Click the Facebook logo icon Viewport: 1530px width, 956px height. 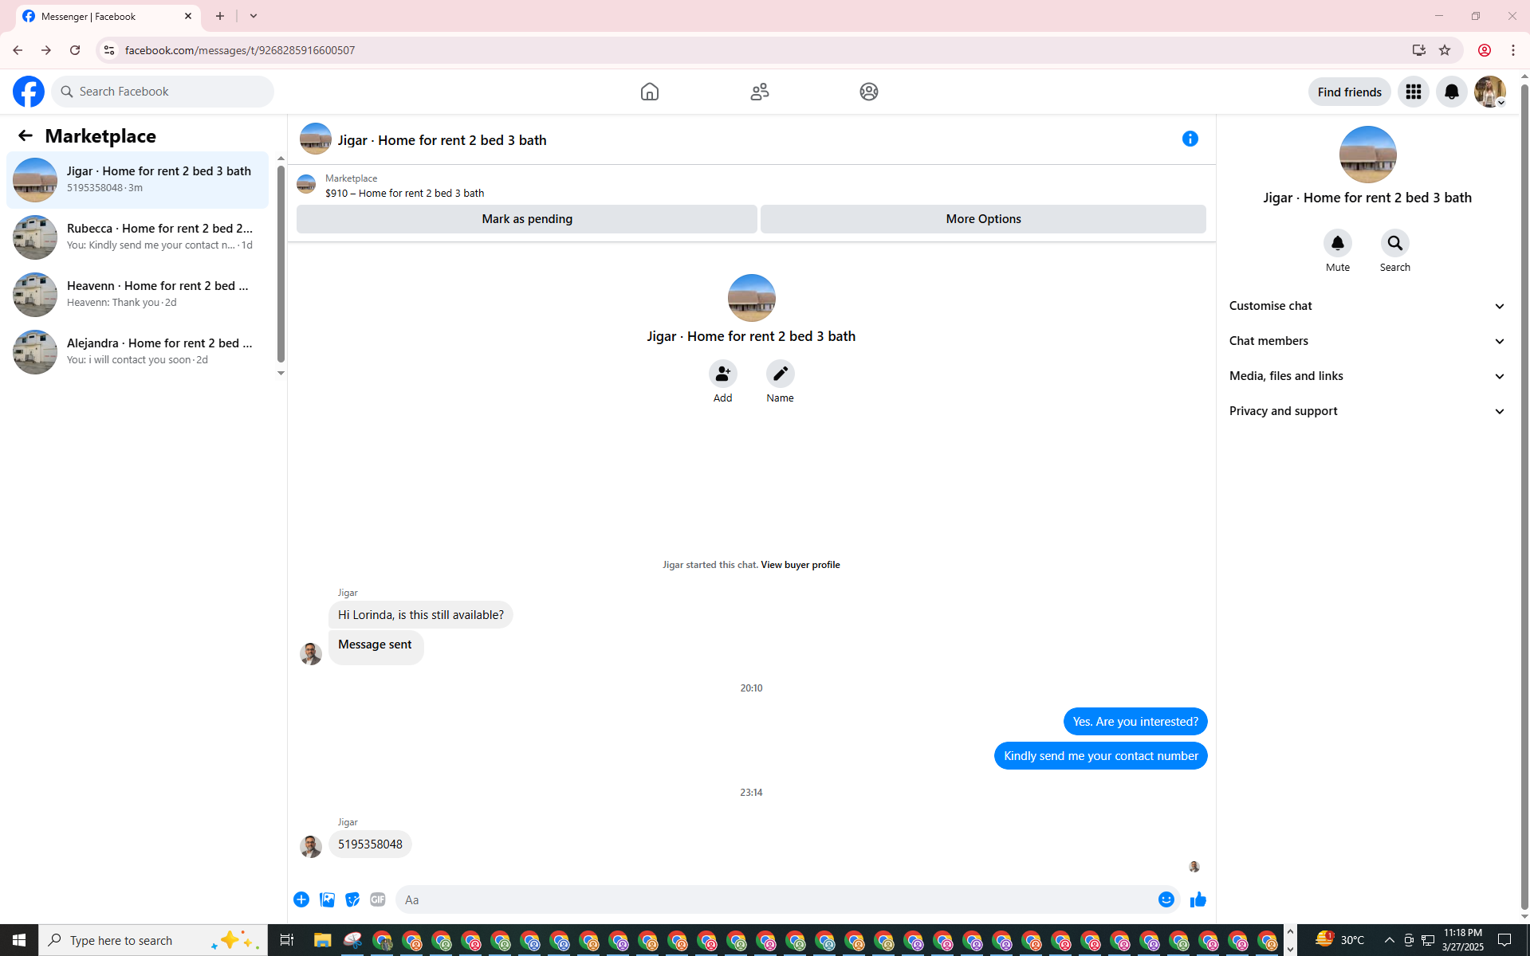click(29, 92)
